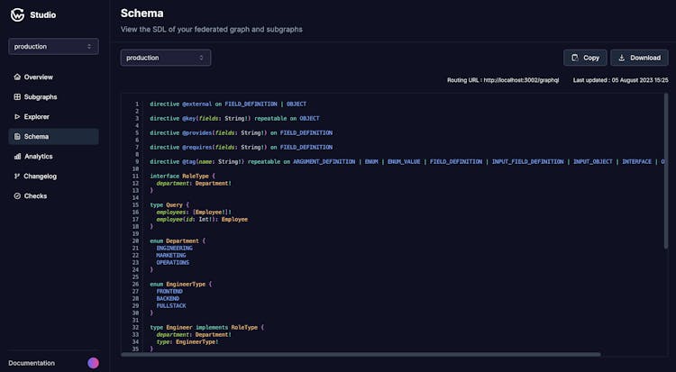Open the production subgraph dropdown above the schema
The image size is (676, 372).
pos(166,58)
